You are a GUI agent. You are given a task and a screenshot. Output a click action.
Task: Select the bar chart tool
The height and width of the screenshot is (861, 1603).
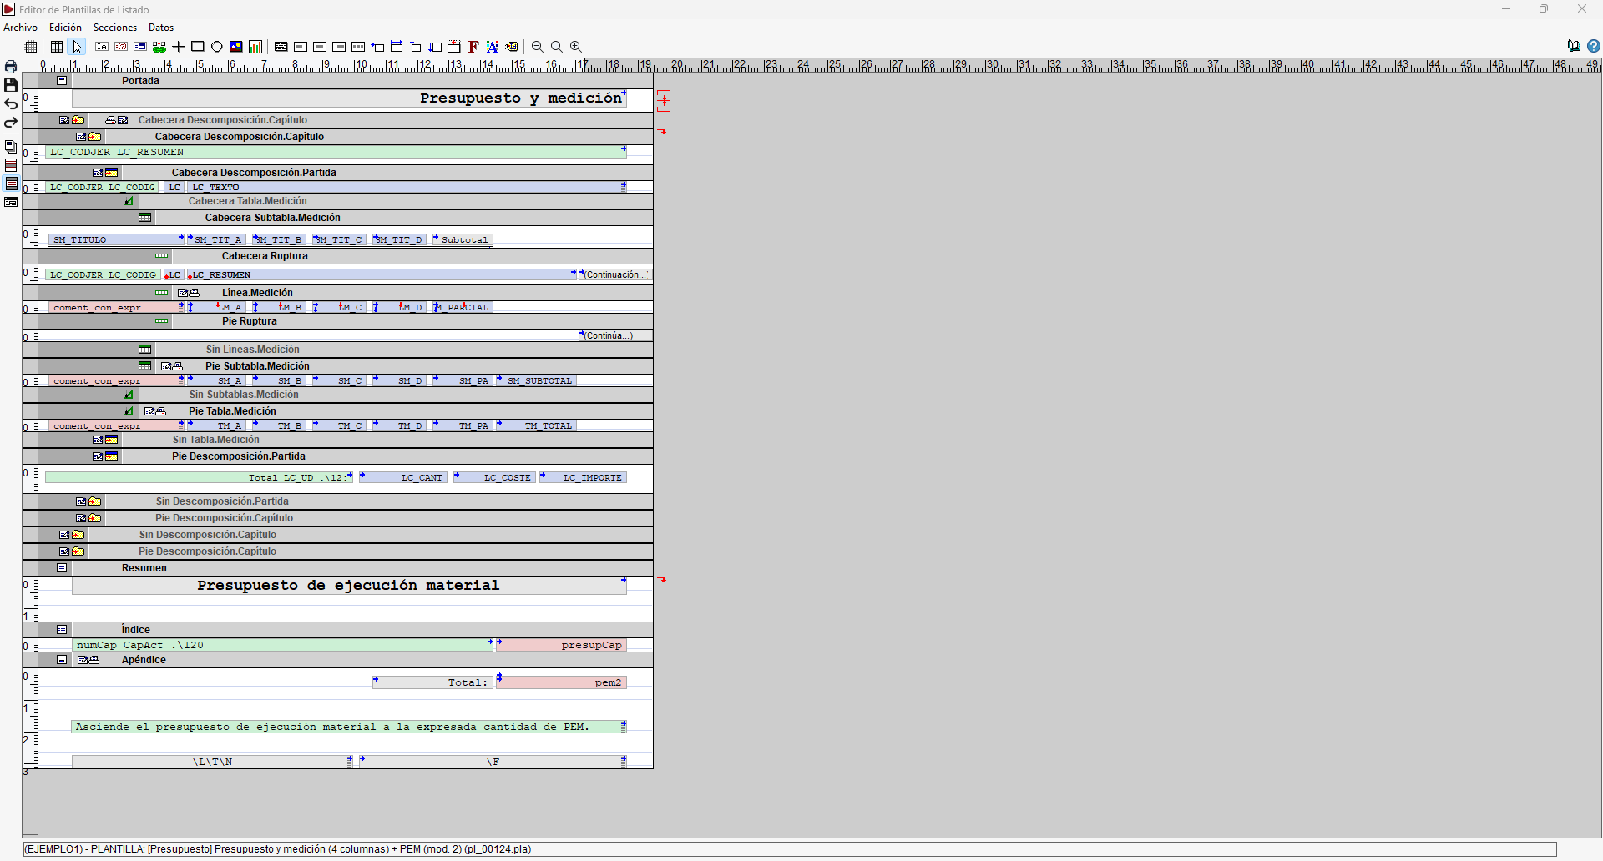[x=255, y=47]
